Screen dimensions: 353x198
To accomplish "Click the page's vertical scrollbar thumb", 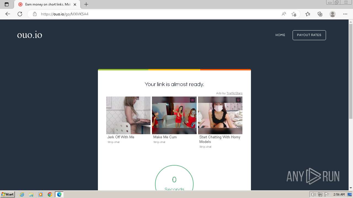I will (x=351, y=71).
